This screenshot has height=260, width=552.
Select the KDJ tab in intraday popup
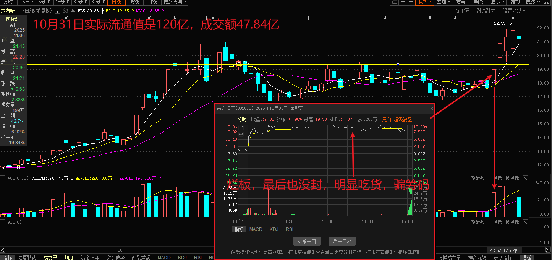274,229
